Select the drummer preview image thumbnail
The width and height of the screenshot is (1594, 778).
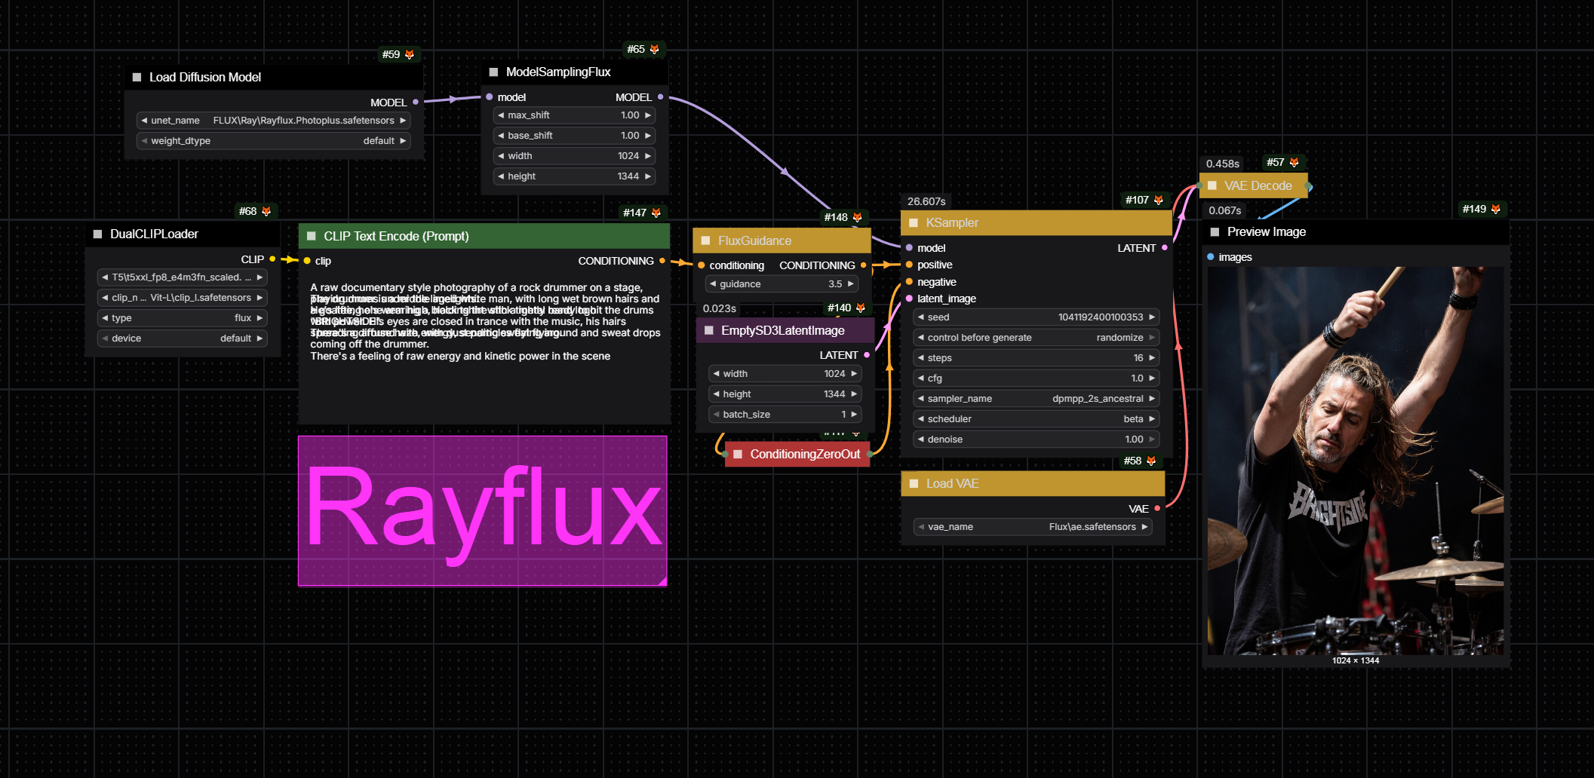(x=1354, y=460)
